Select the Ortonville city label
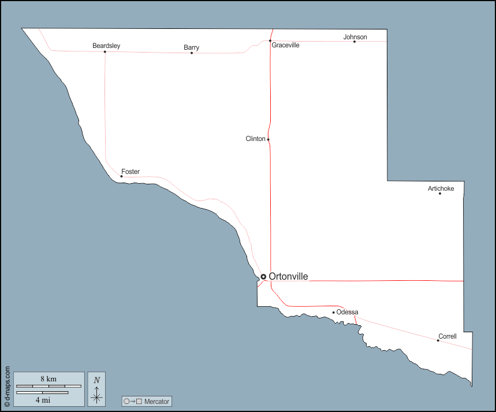Screen dimensions: 496x412 tap(288, 277)
